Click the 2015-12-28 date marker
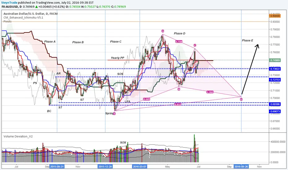The image size is (288, 170). click(105, 167)
